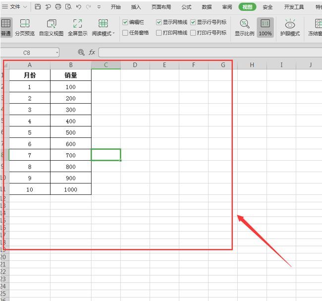This screenshot has height=301, width=322.
Task: Switch to the 插入 tab
Action: point(136,7)
